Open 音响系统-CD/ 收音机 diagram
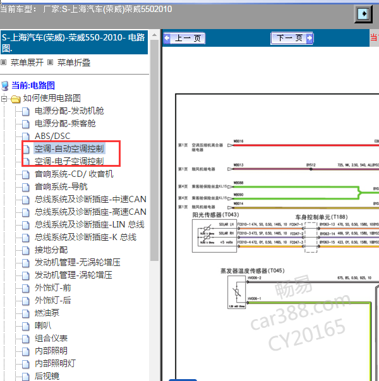This screenshot has height=381, width=379. pos(74,174)
